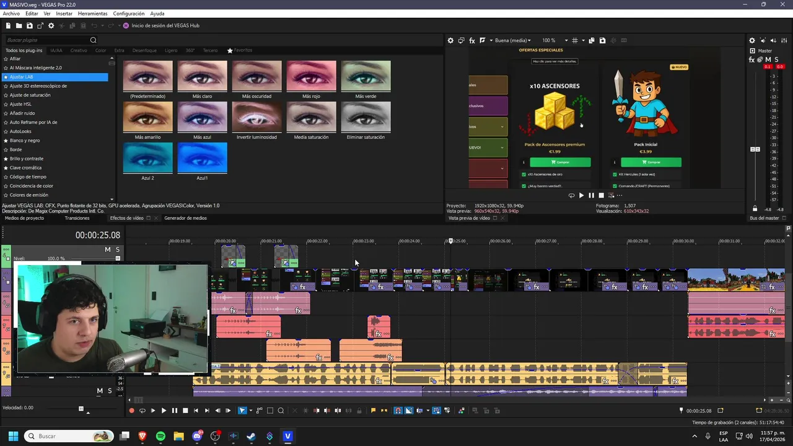Pause timeline playback
This screenshot has width=793, height=446.
(x=175, y=411)
